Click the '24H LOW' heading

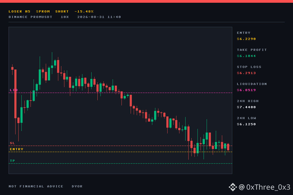click(x=247, y=118)
